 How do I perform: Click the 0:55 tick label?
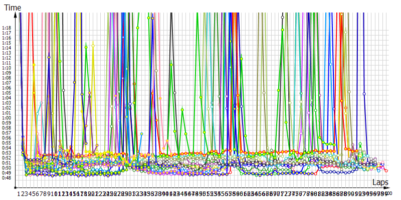(x=7, y=142)
